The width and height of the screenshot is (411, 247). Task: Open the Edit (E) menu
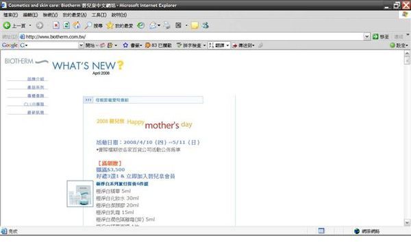coord(30,15)
